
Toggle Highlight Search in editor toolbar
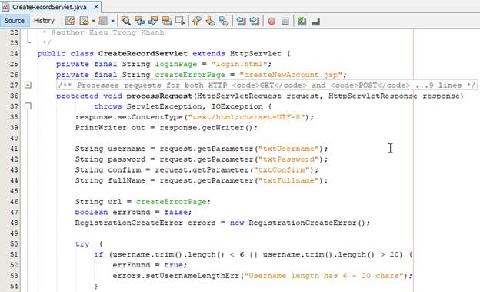coord(166,21)
